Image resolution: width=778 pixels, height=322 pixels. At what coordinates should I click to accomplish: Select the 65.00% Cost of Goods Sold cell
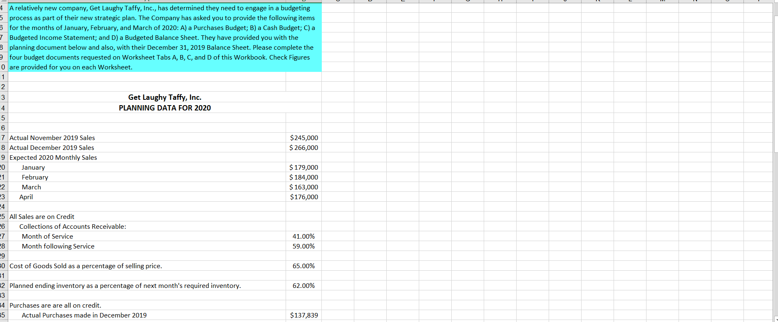[x=304, y=266]
